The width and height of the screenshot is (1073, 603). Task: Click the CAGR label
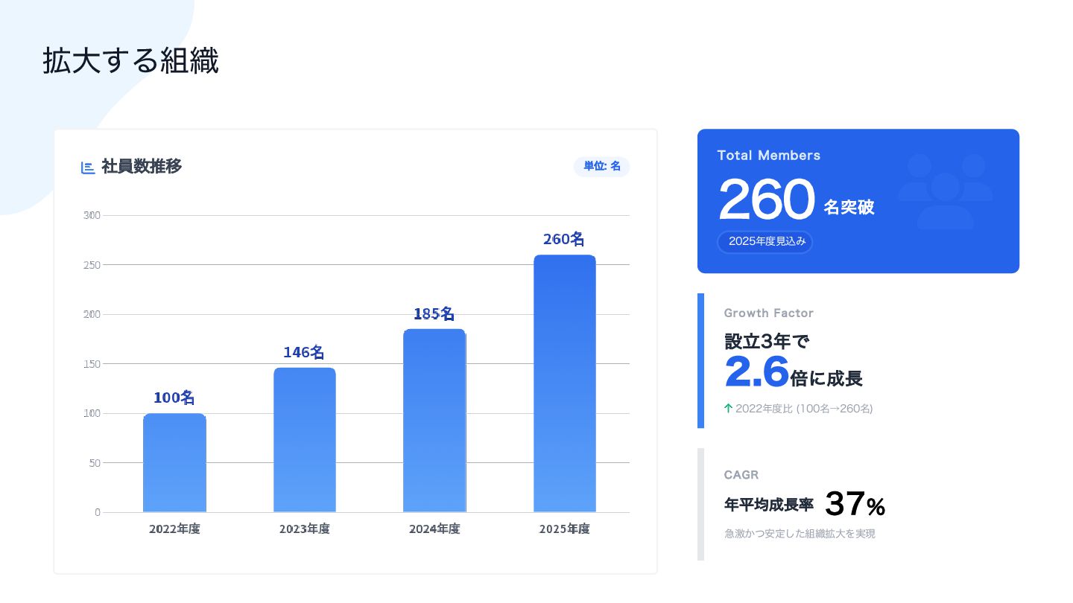point(741,475)
